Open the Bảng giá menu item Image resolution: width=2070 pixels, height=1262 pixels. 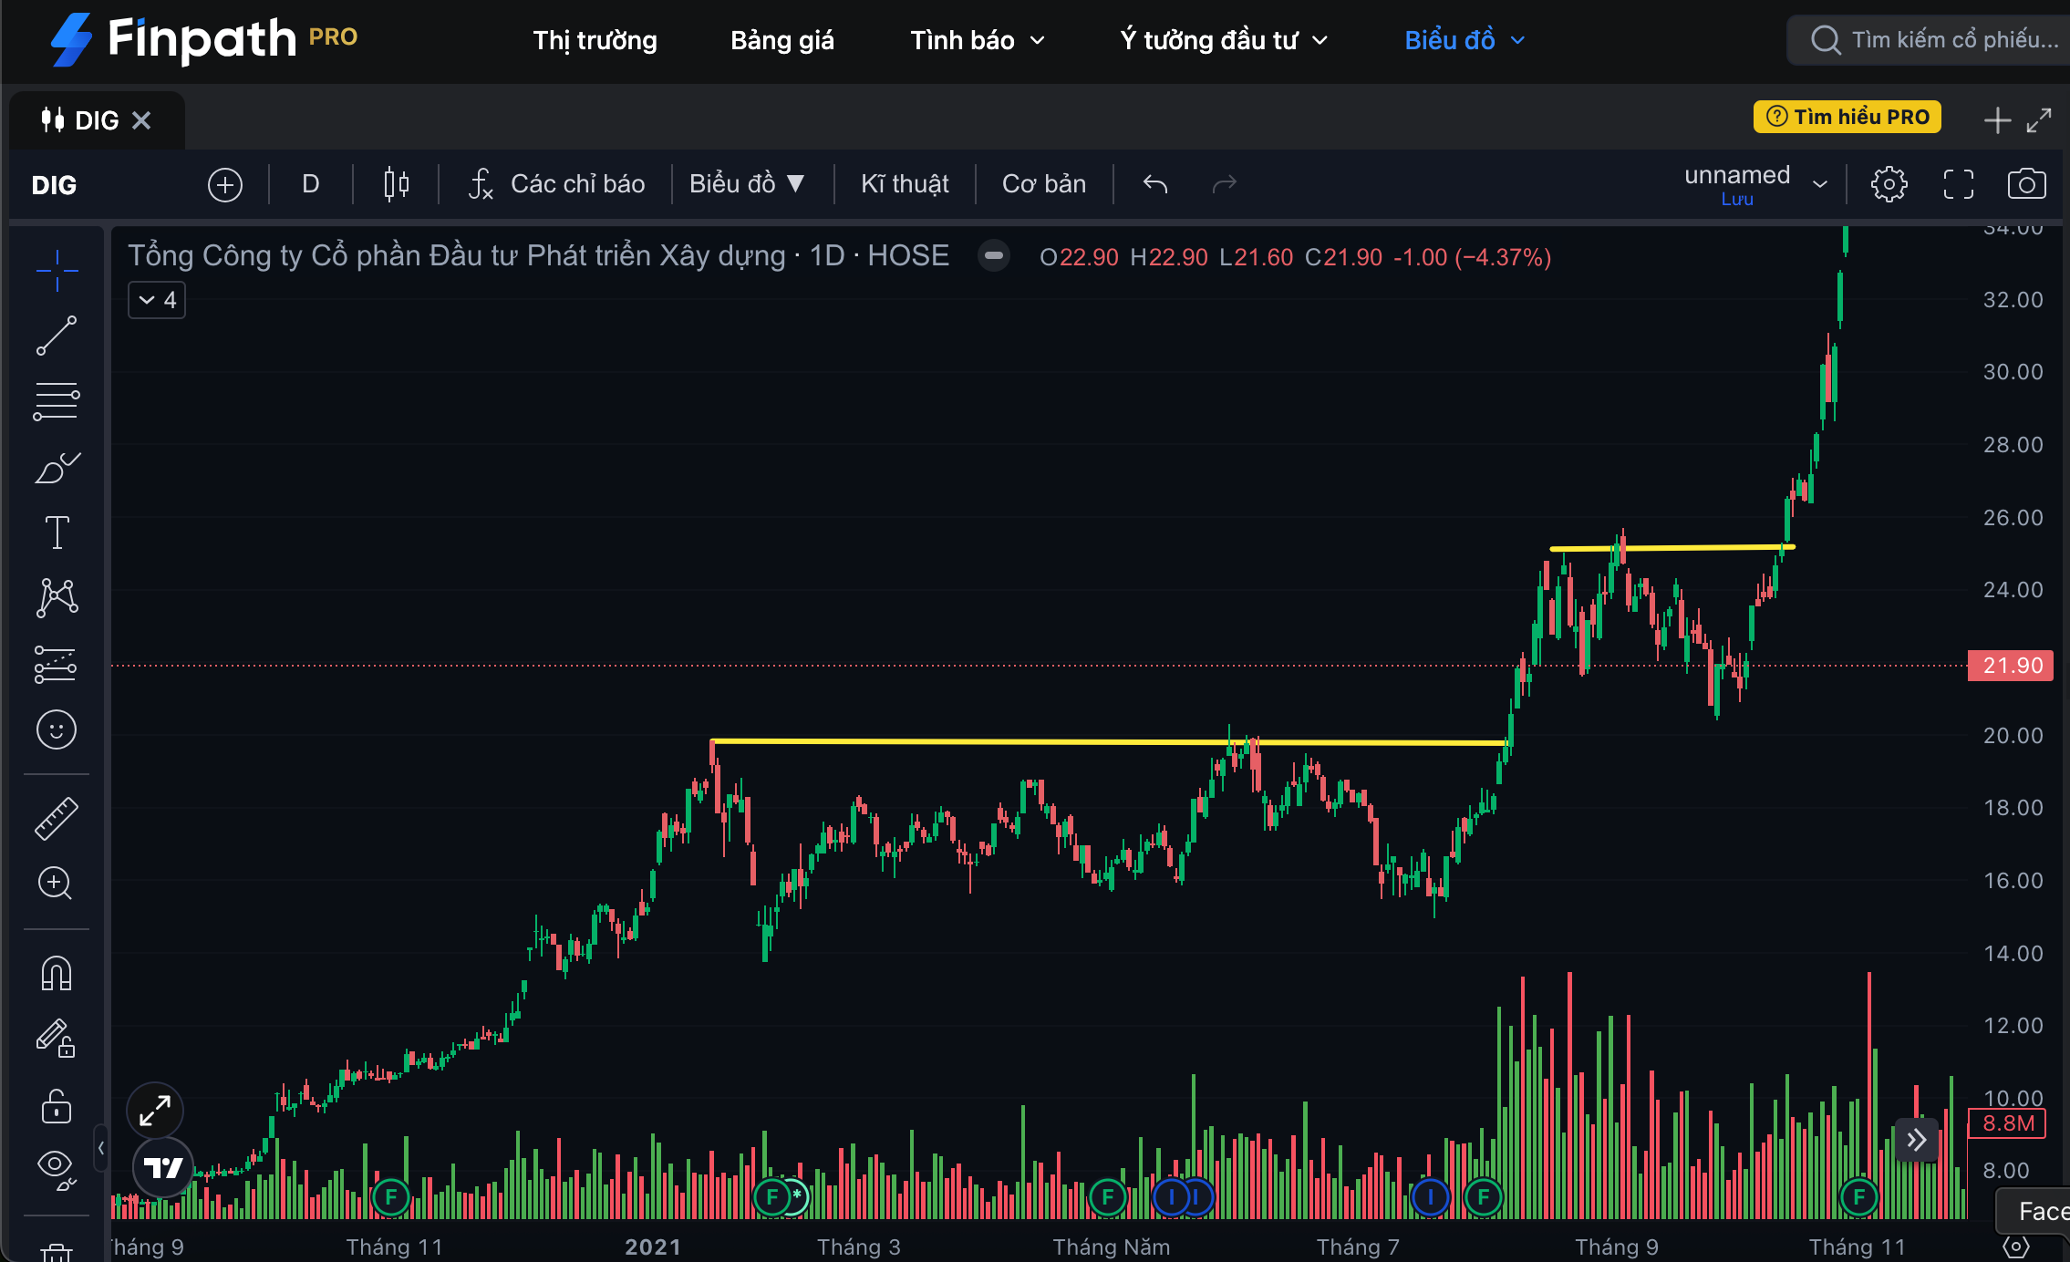[x=781, y=40]
